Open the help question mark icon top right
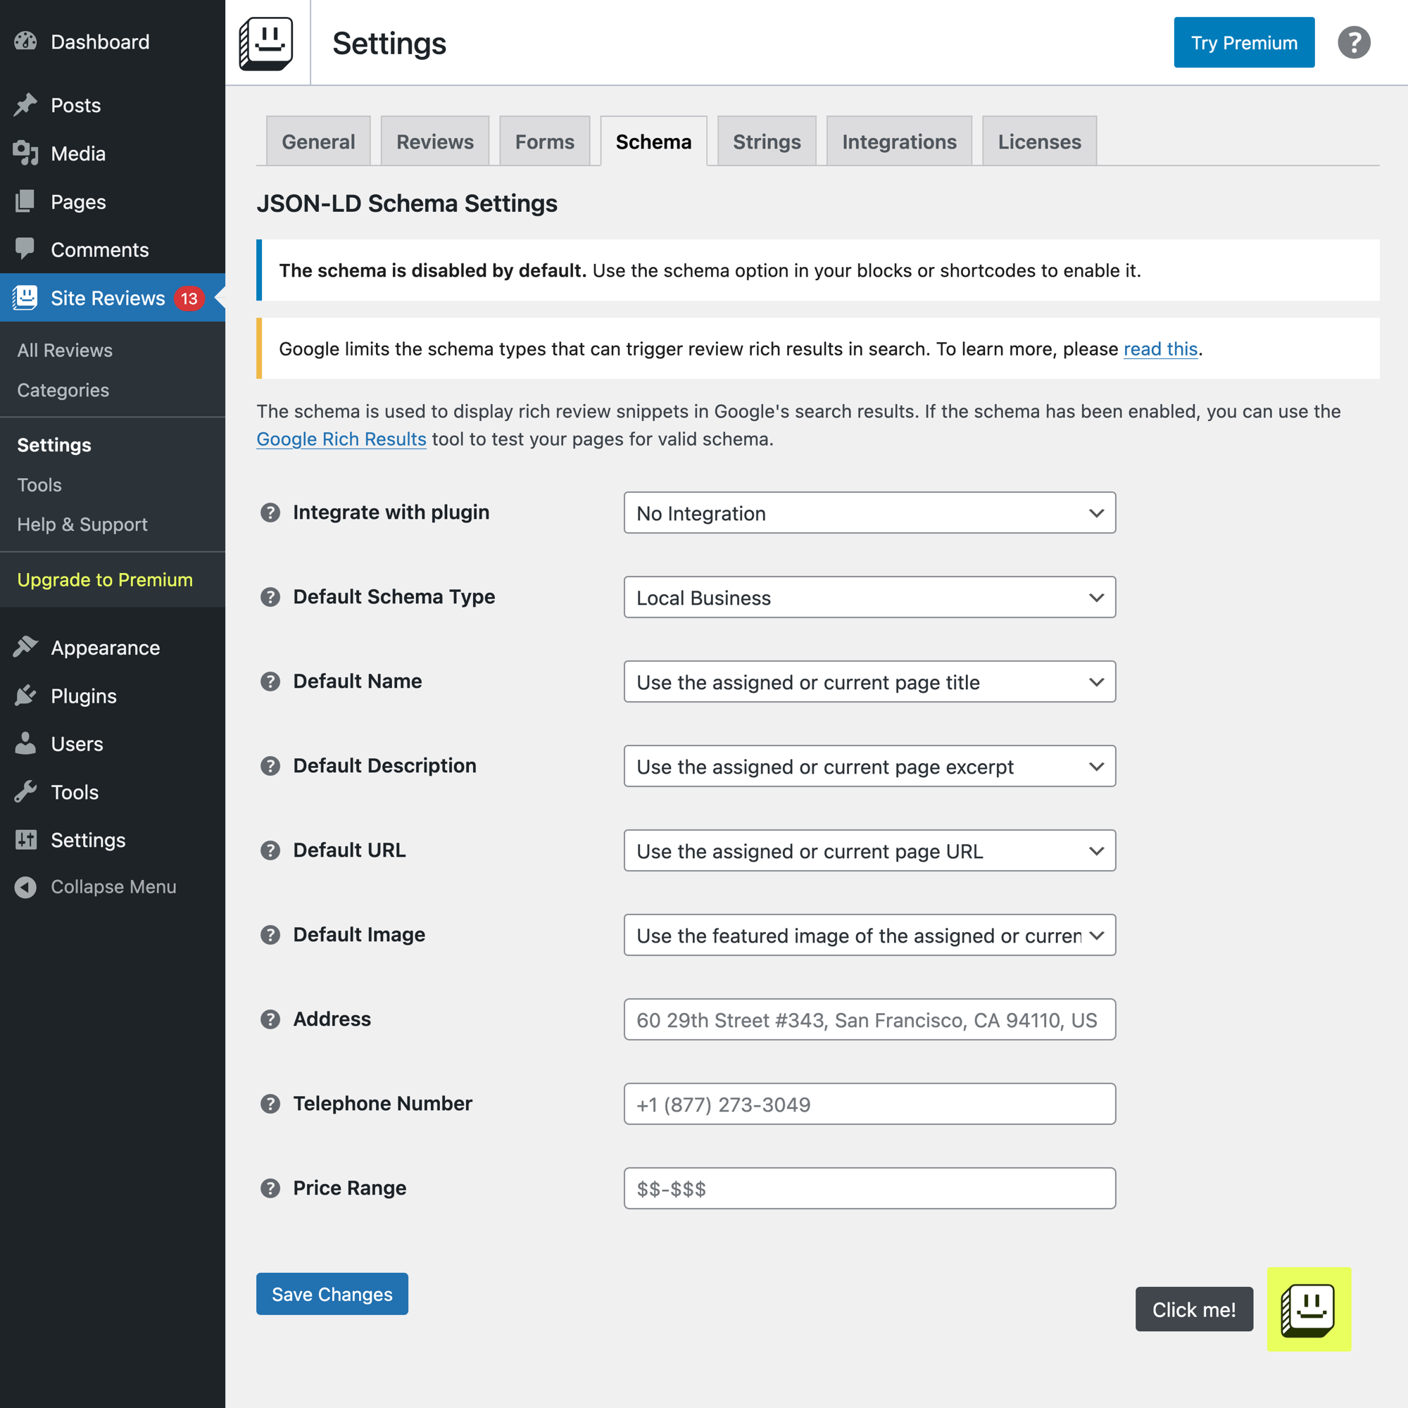The height and width of the screenshot is (1408, 1408). 1353,42
